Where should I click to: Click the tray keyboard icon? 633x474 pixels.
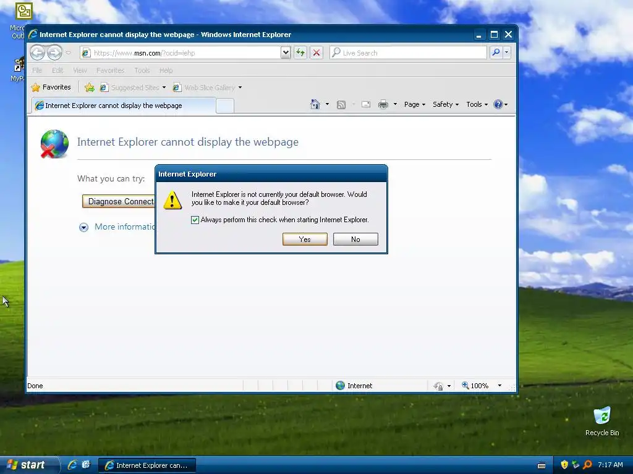pyautogui.click(x=542, y=465)
